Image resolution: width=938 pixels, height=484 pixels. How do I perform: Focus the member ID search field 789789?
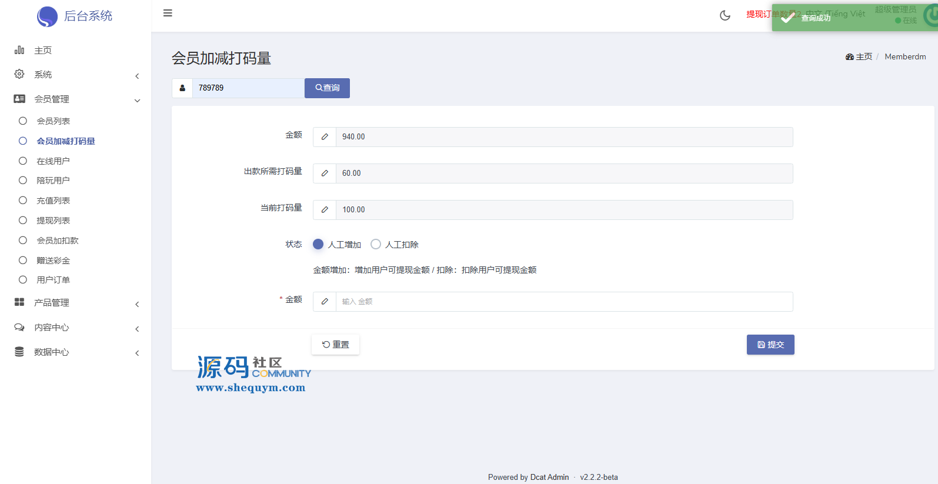(248, 88)
